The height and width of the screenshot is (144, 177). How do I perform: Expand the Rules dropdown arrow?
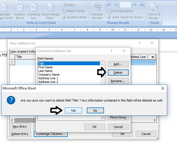point(76,5)
